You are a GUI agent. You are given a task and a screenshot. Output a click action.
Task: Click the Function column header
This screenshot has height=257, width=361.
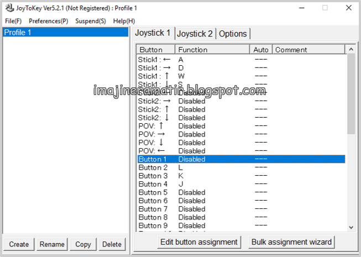212,50
